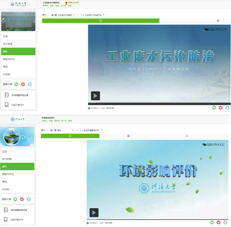Click instructor names under 环境影响评价 title
The image size is (231, 227).
point(57,121)
